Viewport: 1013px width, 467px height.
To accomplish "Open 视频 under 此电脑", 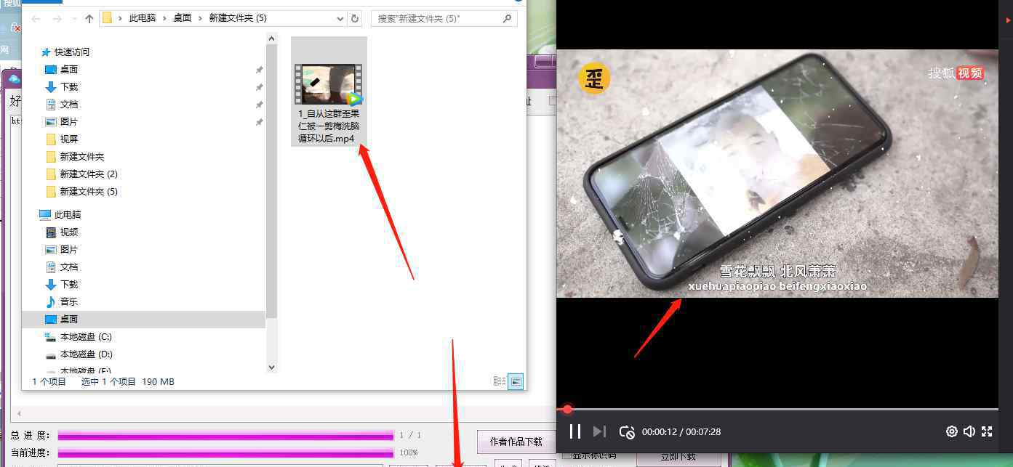I will tap(68, 232).
